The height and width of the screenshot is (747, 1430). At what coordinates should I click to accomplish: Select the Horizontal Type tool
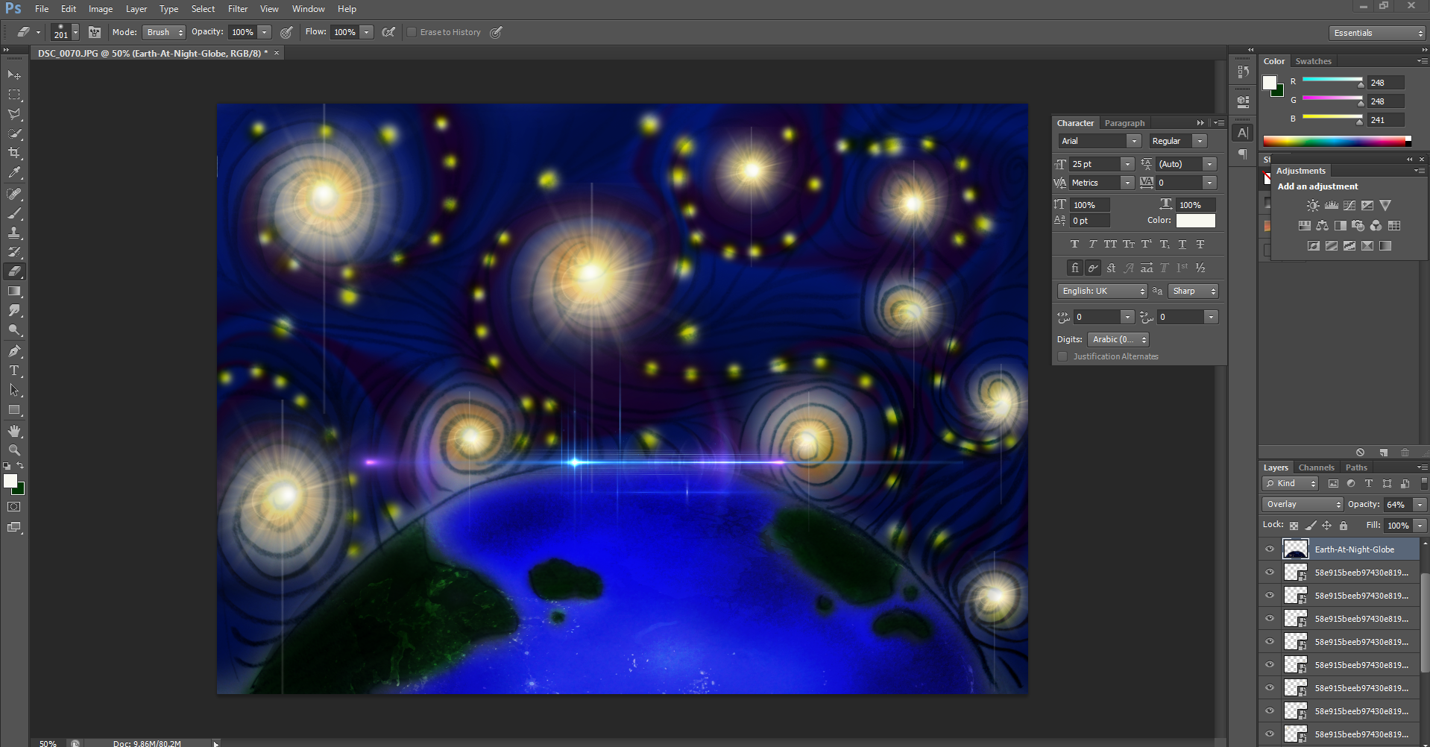14,371
